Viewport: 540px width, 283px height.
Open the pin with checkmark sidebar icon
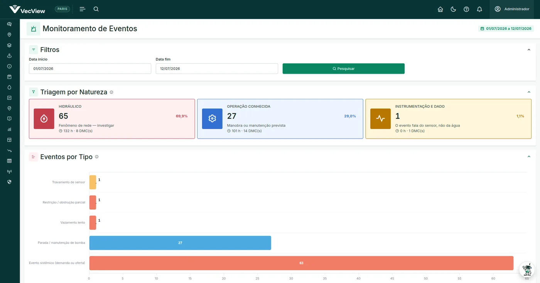coord(9,108)
